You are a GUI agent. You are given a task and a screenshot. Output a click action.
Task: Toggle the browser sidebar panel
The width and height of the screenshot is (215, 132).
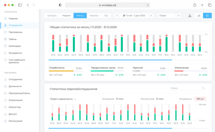(x=20, y=5)
